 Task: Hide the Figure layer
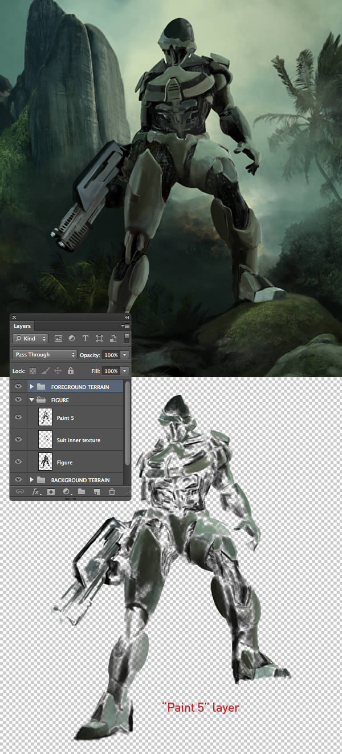pyautogui.click(x=18, y=462)
